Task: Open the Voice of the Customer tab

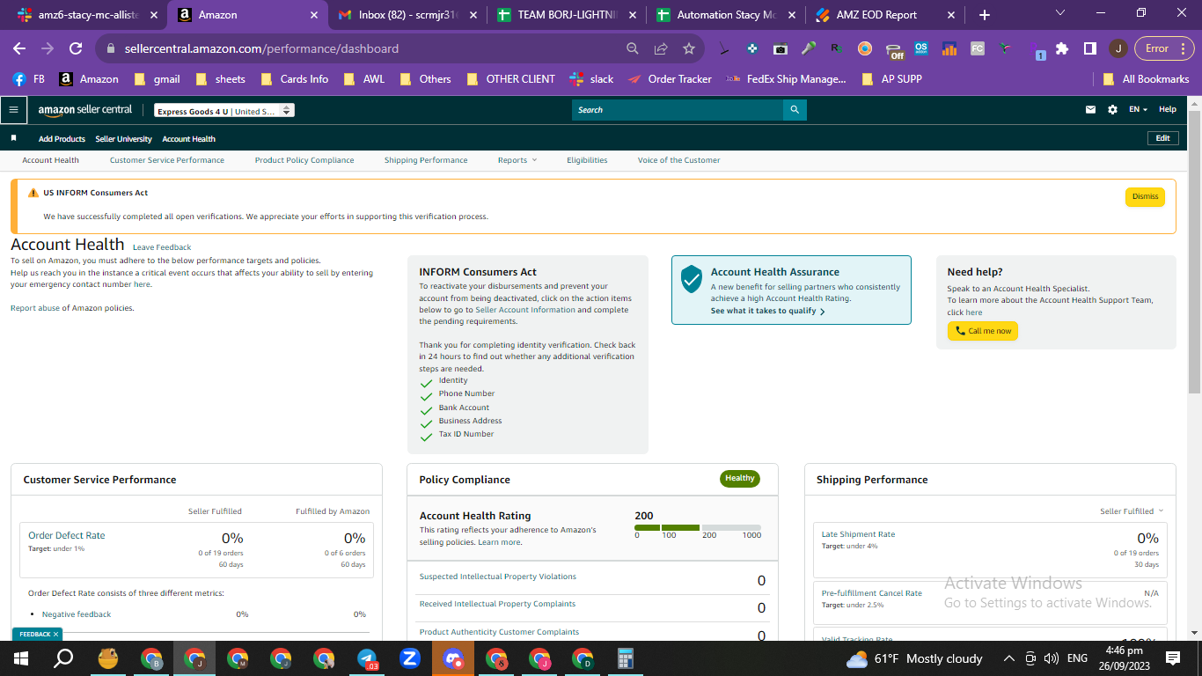Action: (679, 160)
